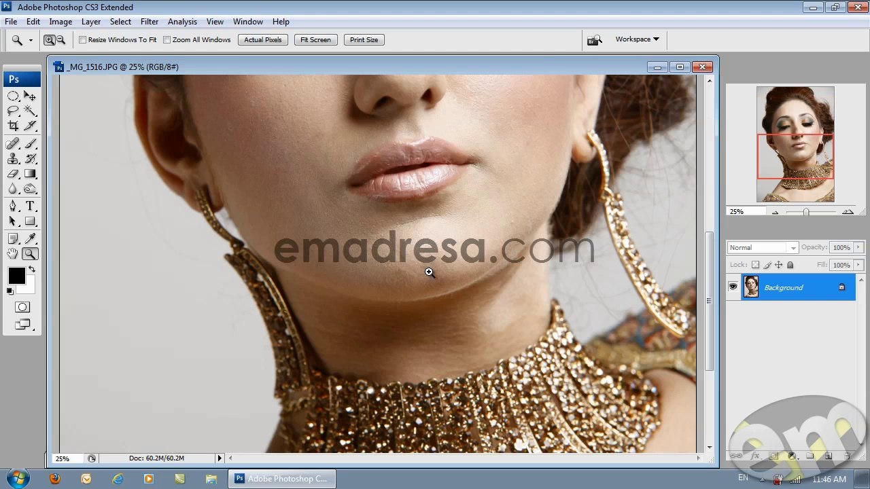
Task: Open the Filter menu
Action: click(x=150, y=22)
